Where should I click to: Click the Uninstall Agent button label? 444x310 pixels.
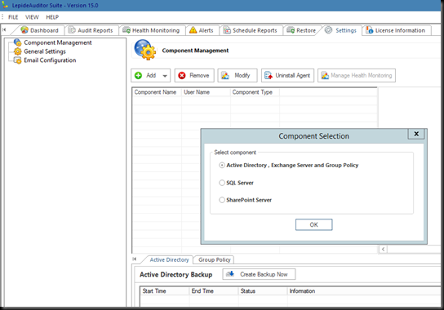point(293,75)
